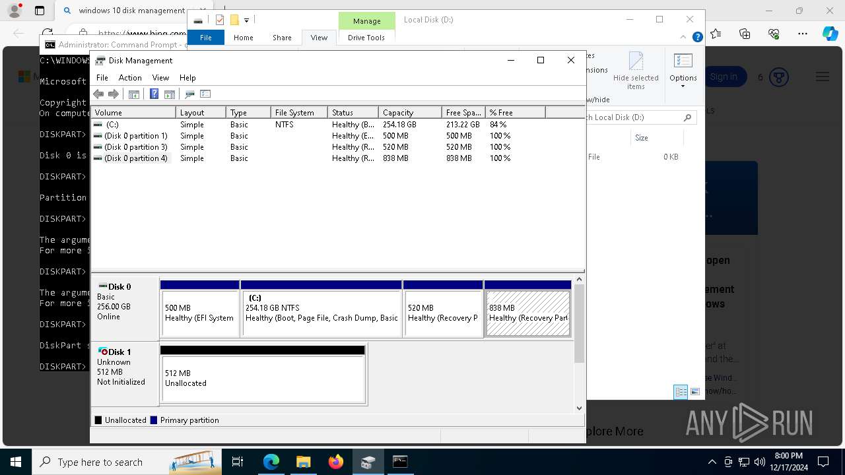
Task: Switch Explorer to details view icon
Action: (681, 392)
